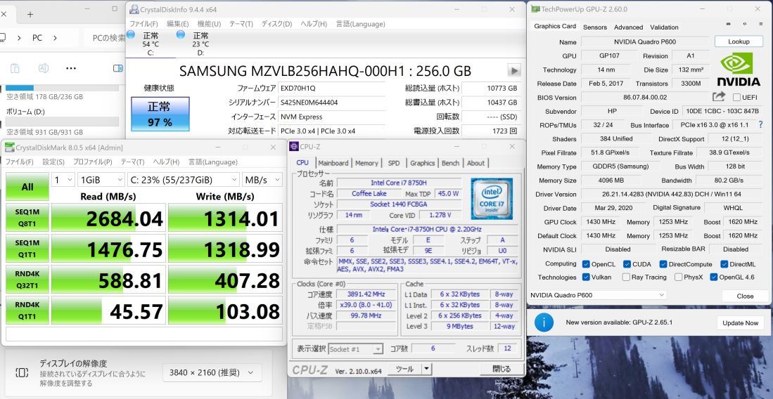Screen dimensions: 773x399
Task: Open the C: 23% drive selection dropdown
Action: pos(184,180)
